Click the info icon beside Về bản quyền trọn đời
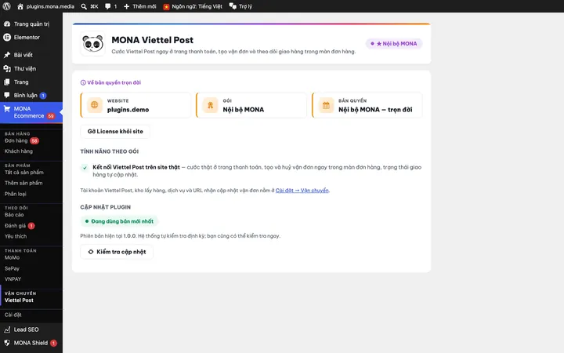Viewport: 564px width, 353px height. point(83,82)
